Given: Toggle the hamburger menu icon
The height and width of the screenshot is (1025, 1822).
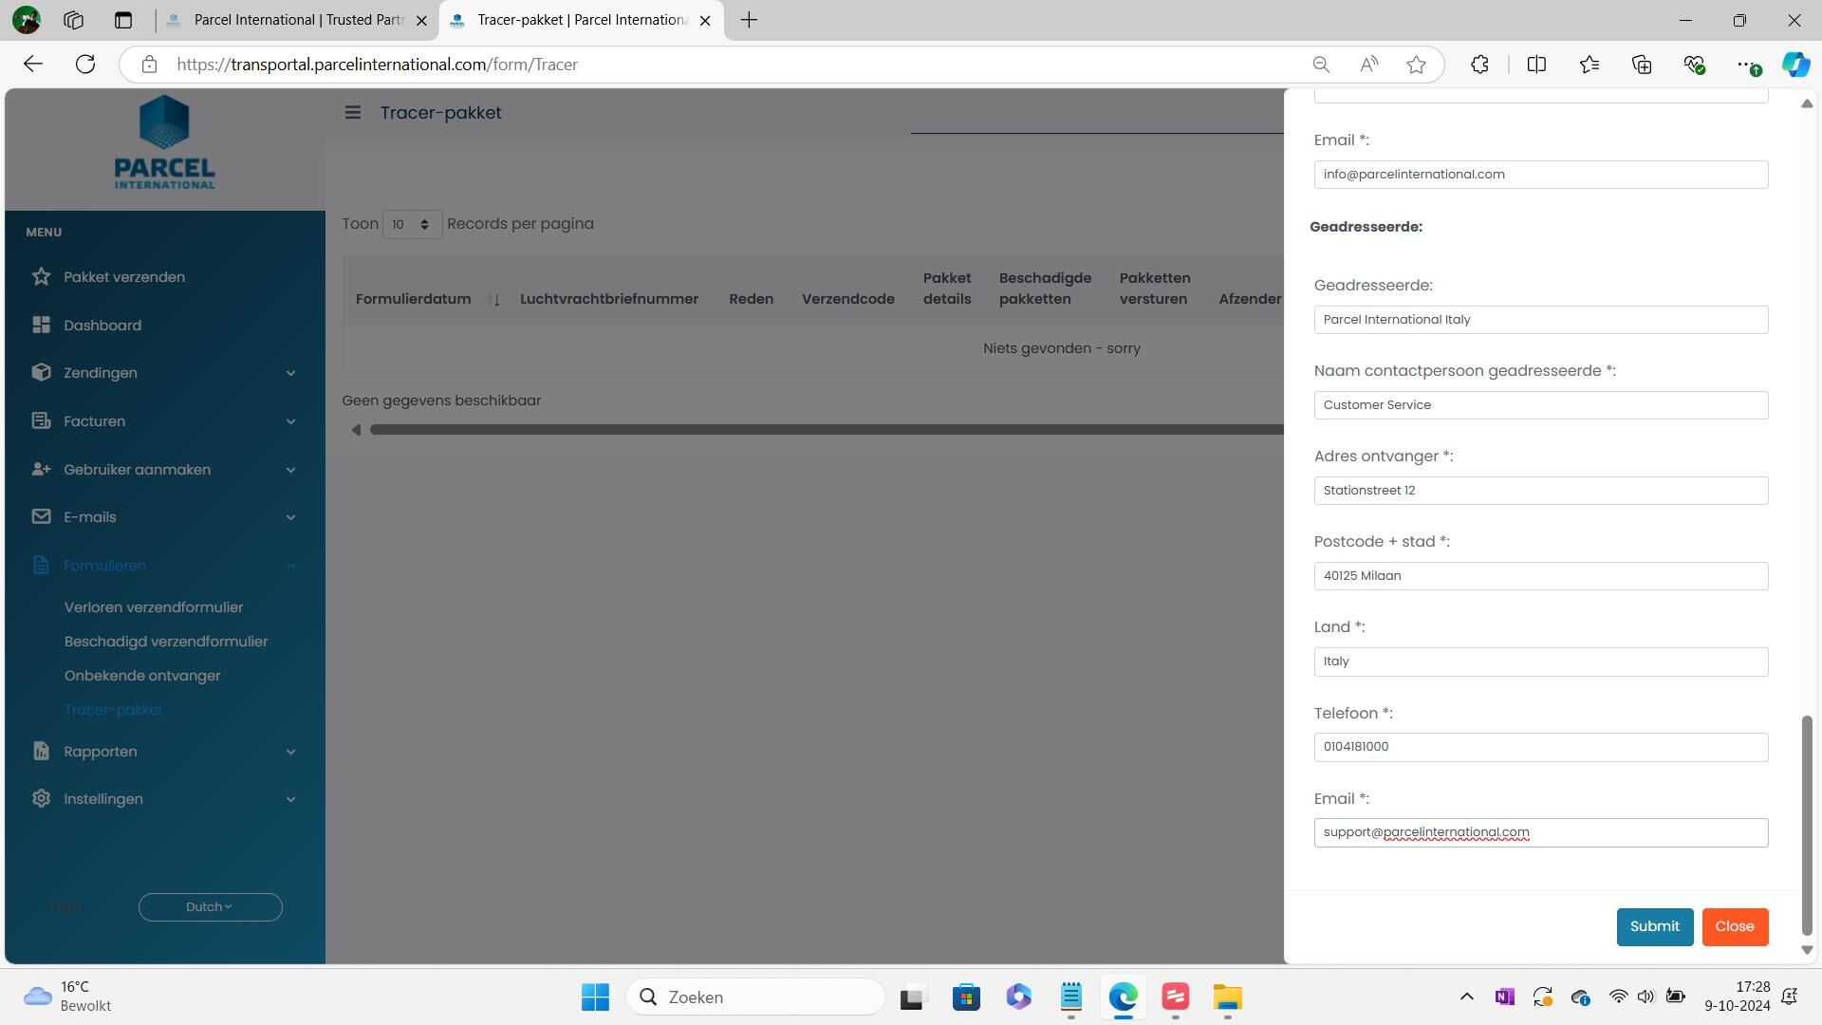Looking at the screenshot, I should [352, 113].
